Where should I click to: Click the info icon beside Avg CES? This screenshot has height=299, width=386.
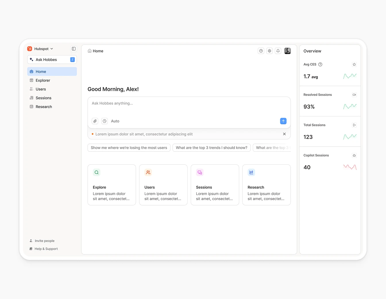coord(320,64)
